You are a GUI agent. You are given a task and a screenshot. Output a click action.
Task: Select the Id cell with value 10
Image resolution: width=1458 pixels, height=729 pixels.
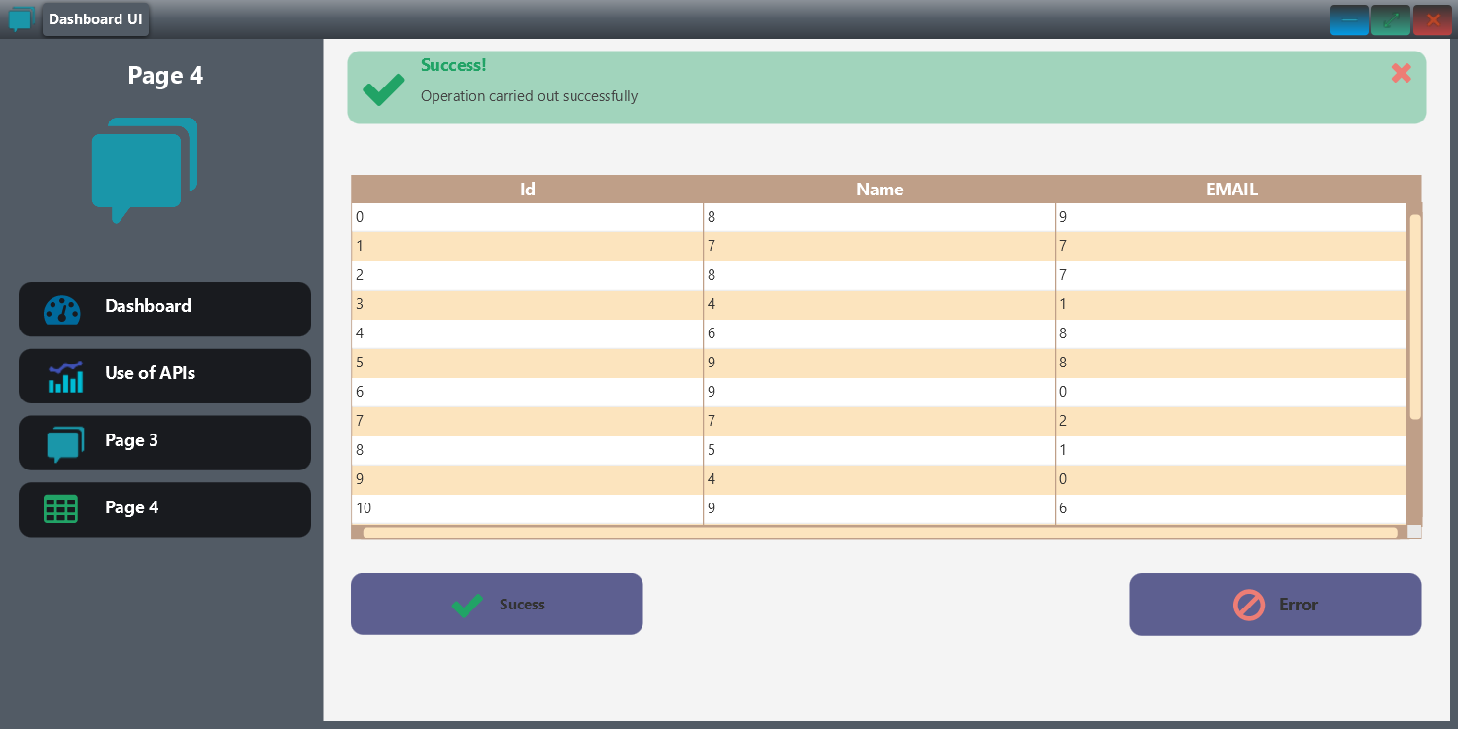pos(528,509)
